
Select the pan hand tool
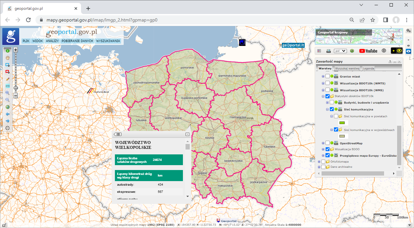pyautogui.click(x=7, y=58)
